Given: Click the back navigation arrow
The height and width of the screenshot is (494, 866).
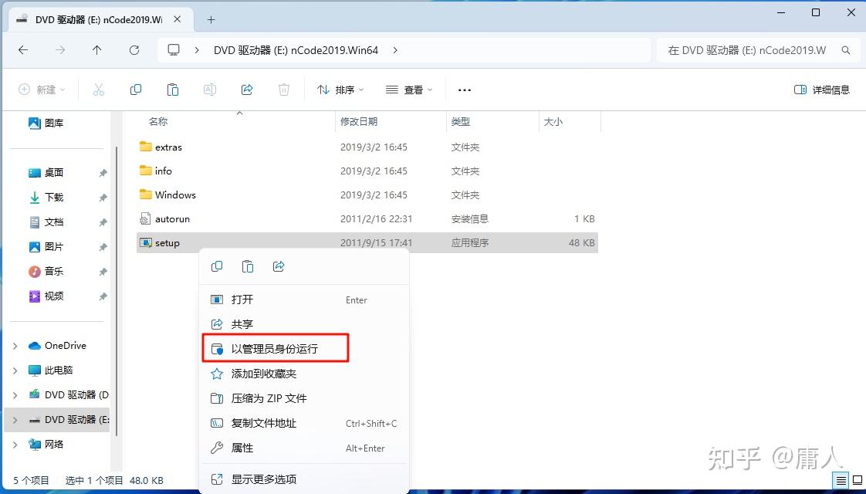Looking at the screenshot, I should (x=23, y=49).
